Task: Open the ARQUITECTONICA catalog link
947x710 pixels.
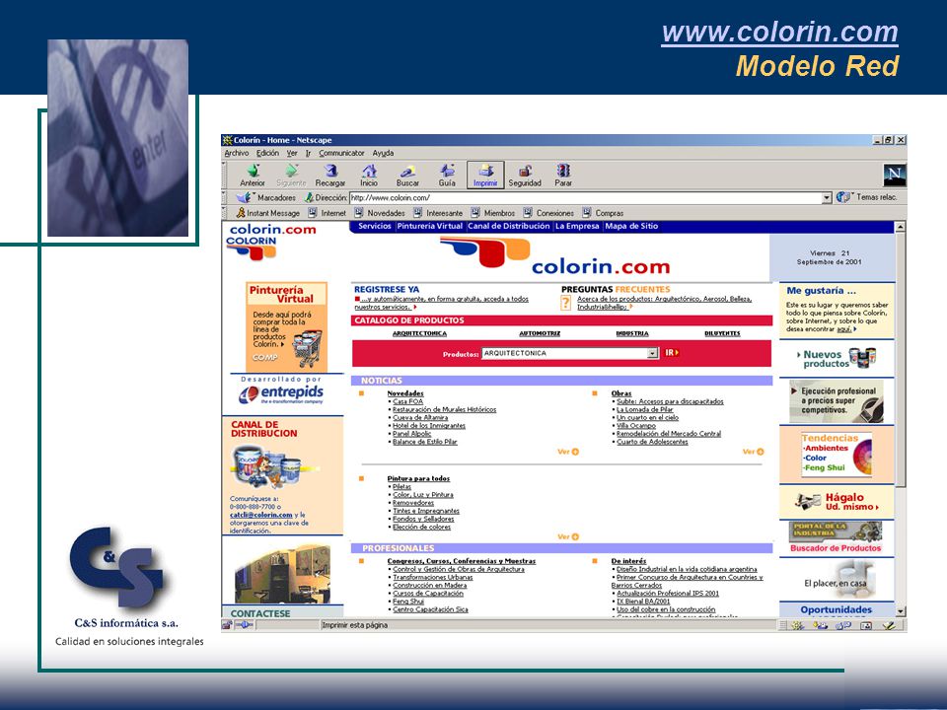Action: tap(420, 333)
